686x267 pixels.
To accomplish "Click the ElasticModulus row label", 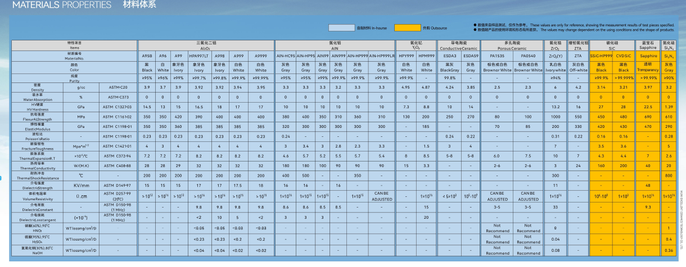I will coord(37,126).
